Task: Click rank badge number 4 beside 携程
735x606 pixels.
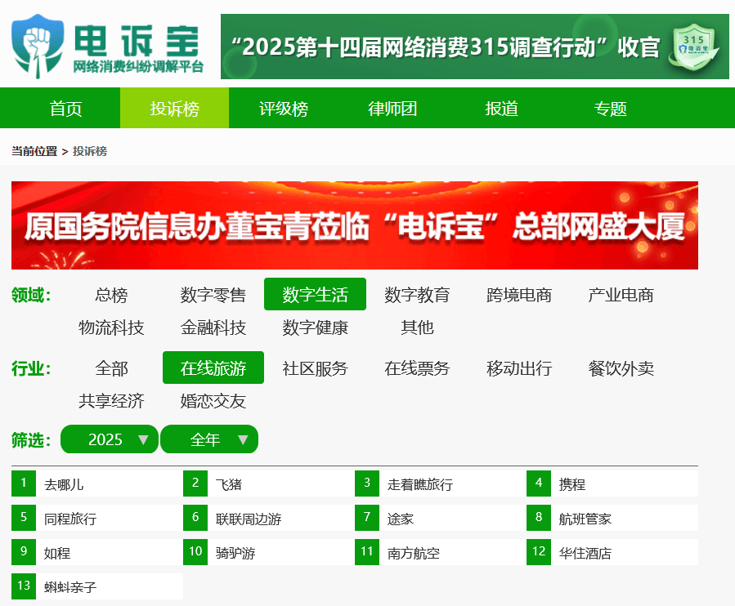Action: [539, 483]
